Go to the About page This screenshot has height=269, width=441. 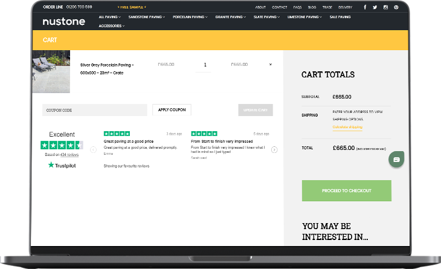[x=260, y=7]
